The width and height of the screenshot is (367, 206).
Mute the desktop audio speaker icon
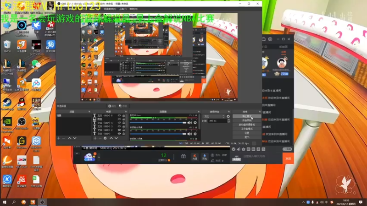pyautogui.click(x=189, y=134)
